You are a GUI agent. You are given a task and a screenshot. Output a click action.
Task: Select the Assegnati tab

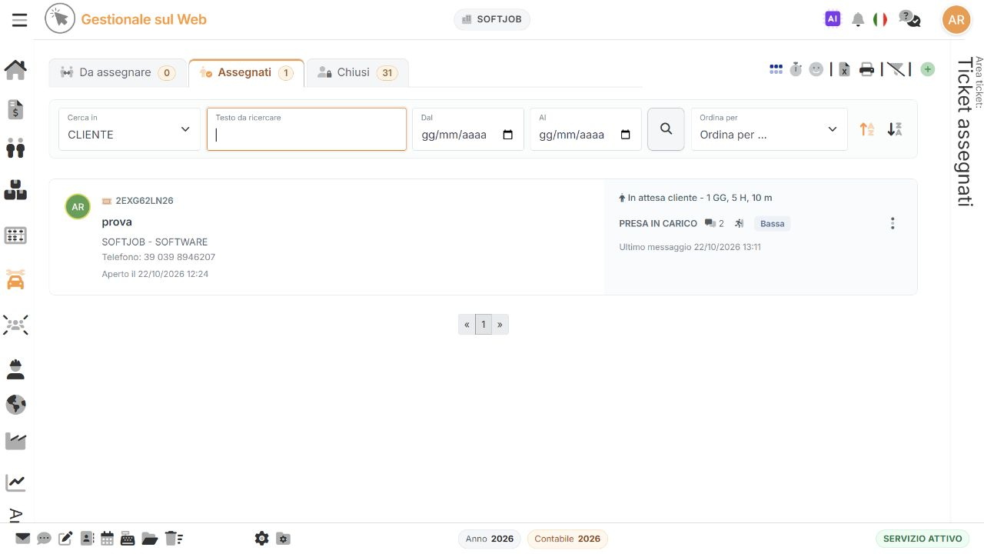[x=246, y=73]
